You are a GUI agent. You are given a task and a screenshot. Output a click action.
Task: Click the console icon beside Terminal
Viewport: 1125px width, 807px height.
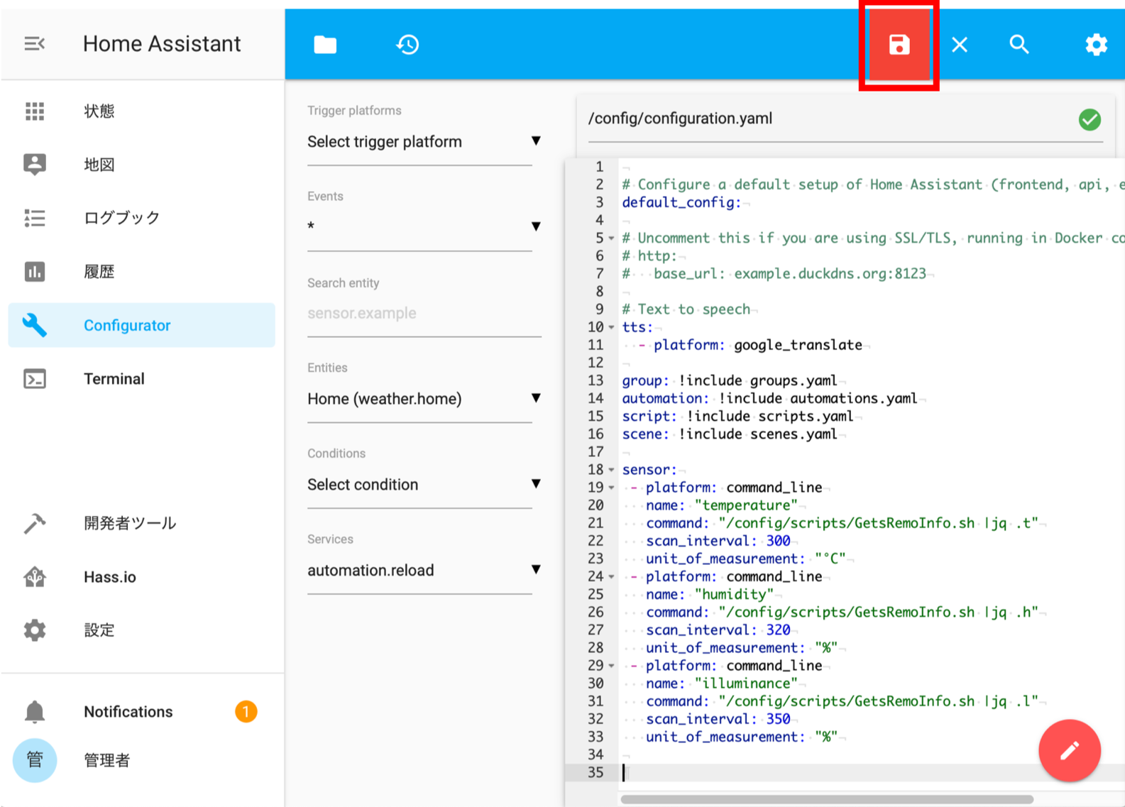point(35,379)
